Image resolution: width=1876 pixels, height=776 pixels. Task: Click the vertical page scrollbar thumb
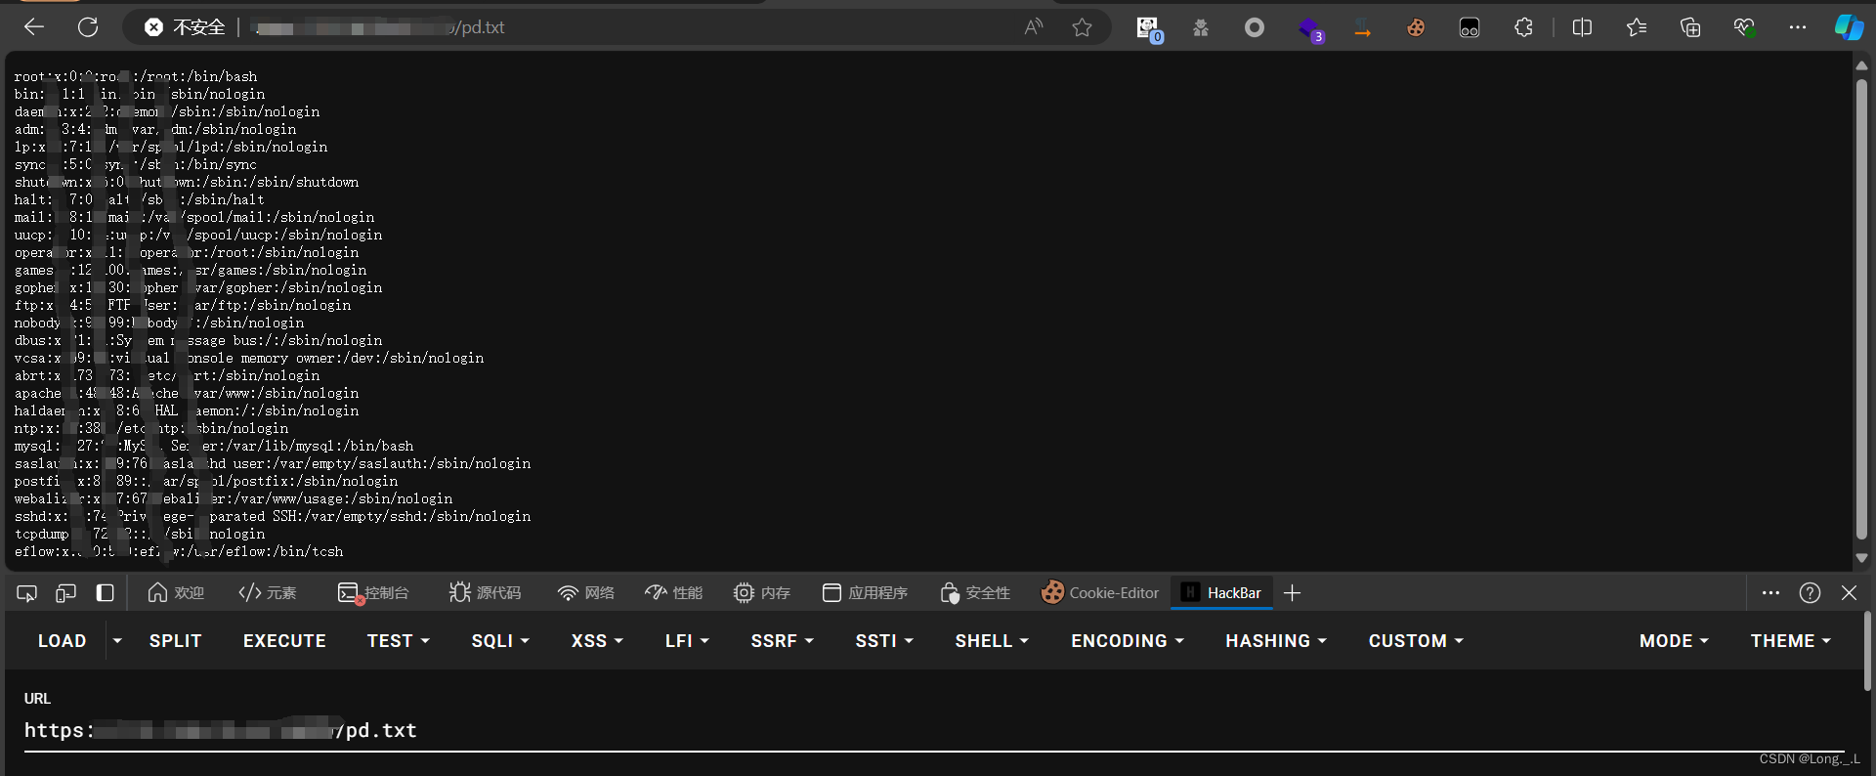click(x=1861, y=309)
